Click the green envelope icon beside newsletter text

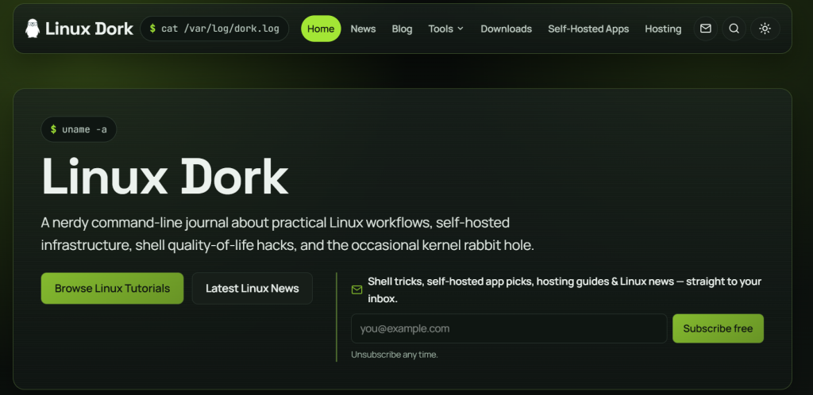(x=356, y=290)
